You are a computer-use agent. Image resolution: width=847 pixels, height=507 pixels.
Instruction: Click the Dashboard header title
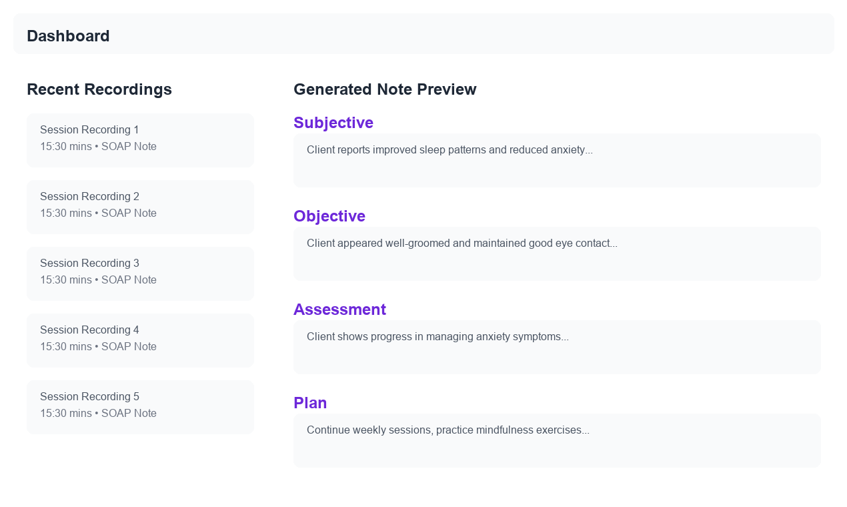[x=68, y=36]
